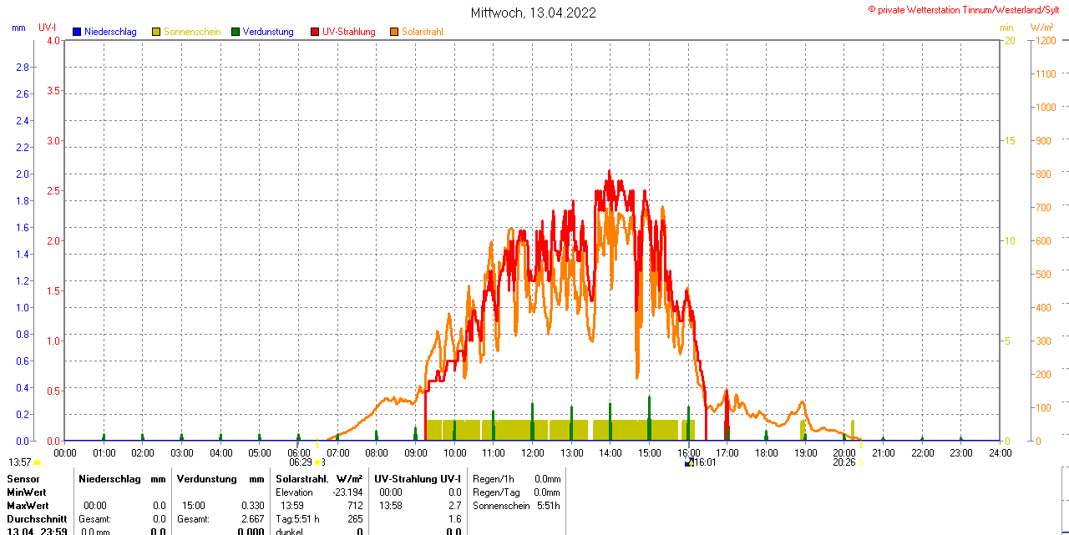Image resolution: width=1069 pixels, height=535 pixels.
Task: Click the Solarstrahl. MaxWert value 712
Action: point(355,506)
